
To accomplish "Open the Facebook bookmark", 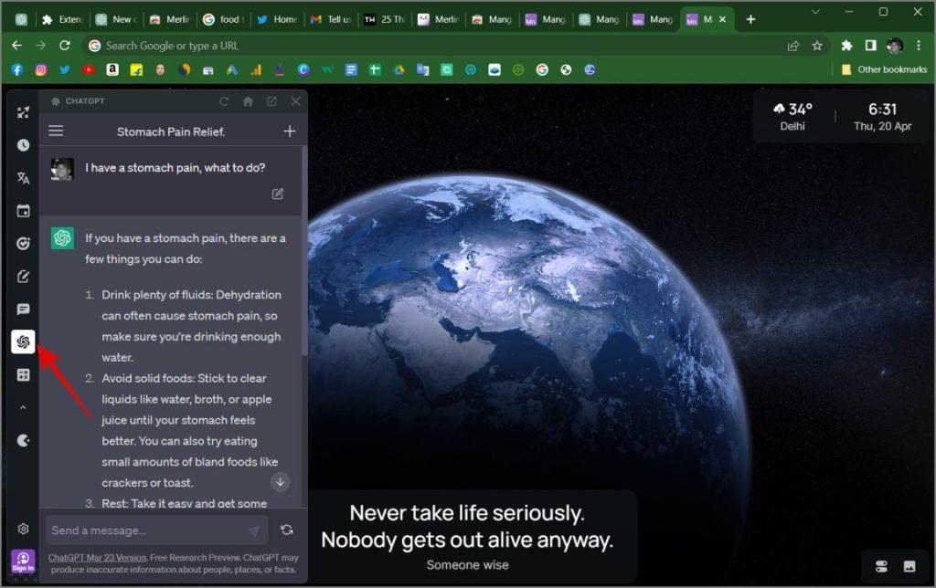I will point(17,69).
